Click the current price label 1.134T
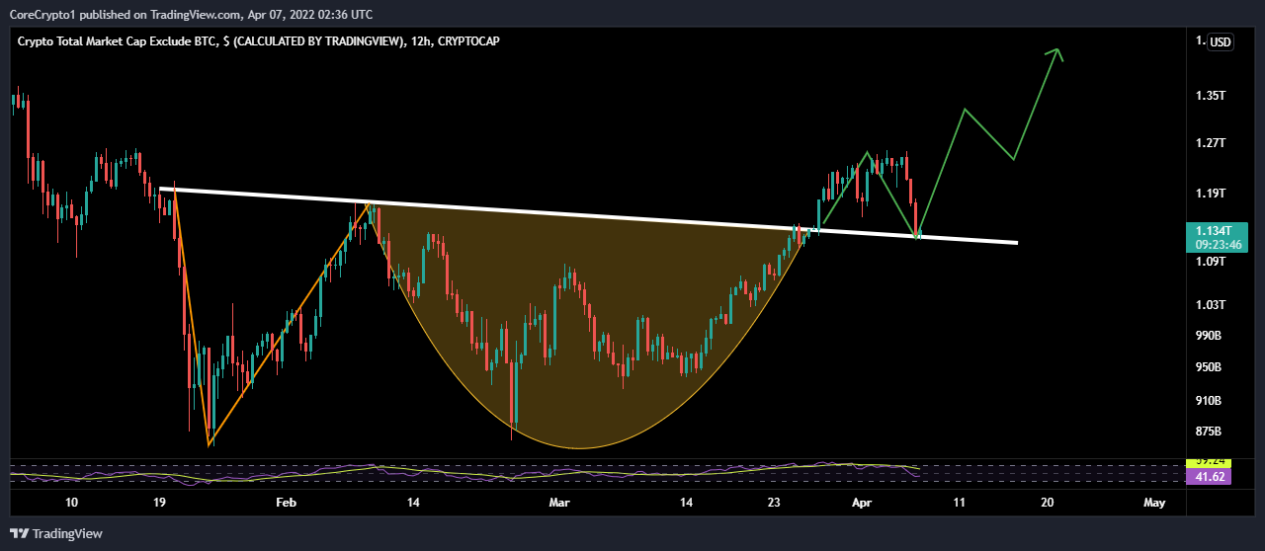The image size is (1265, 551). click(1212, 230)
